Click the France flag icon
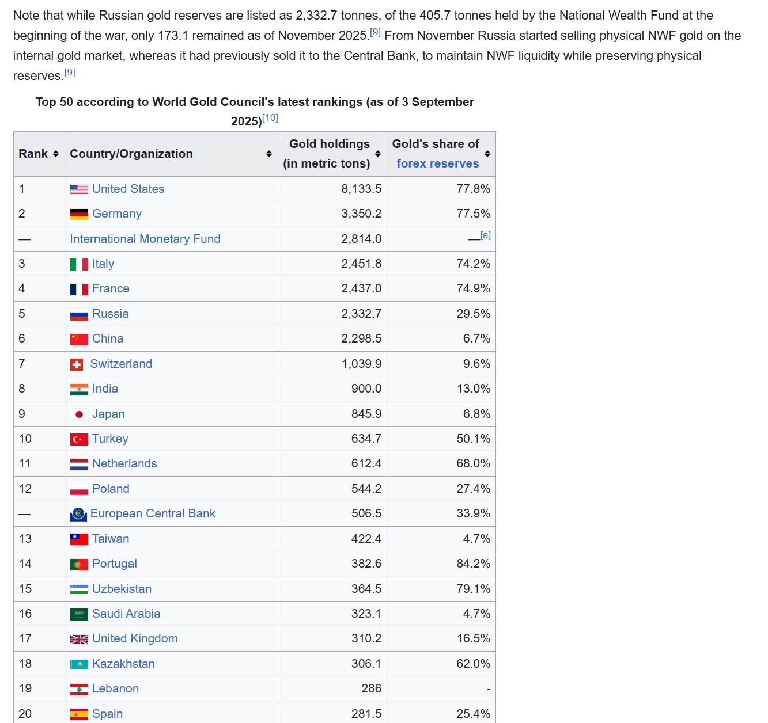Viewport: 768px width, 723px height. coord(79,289)
